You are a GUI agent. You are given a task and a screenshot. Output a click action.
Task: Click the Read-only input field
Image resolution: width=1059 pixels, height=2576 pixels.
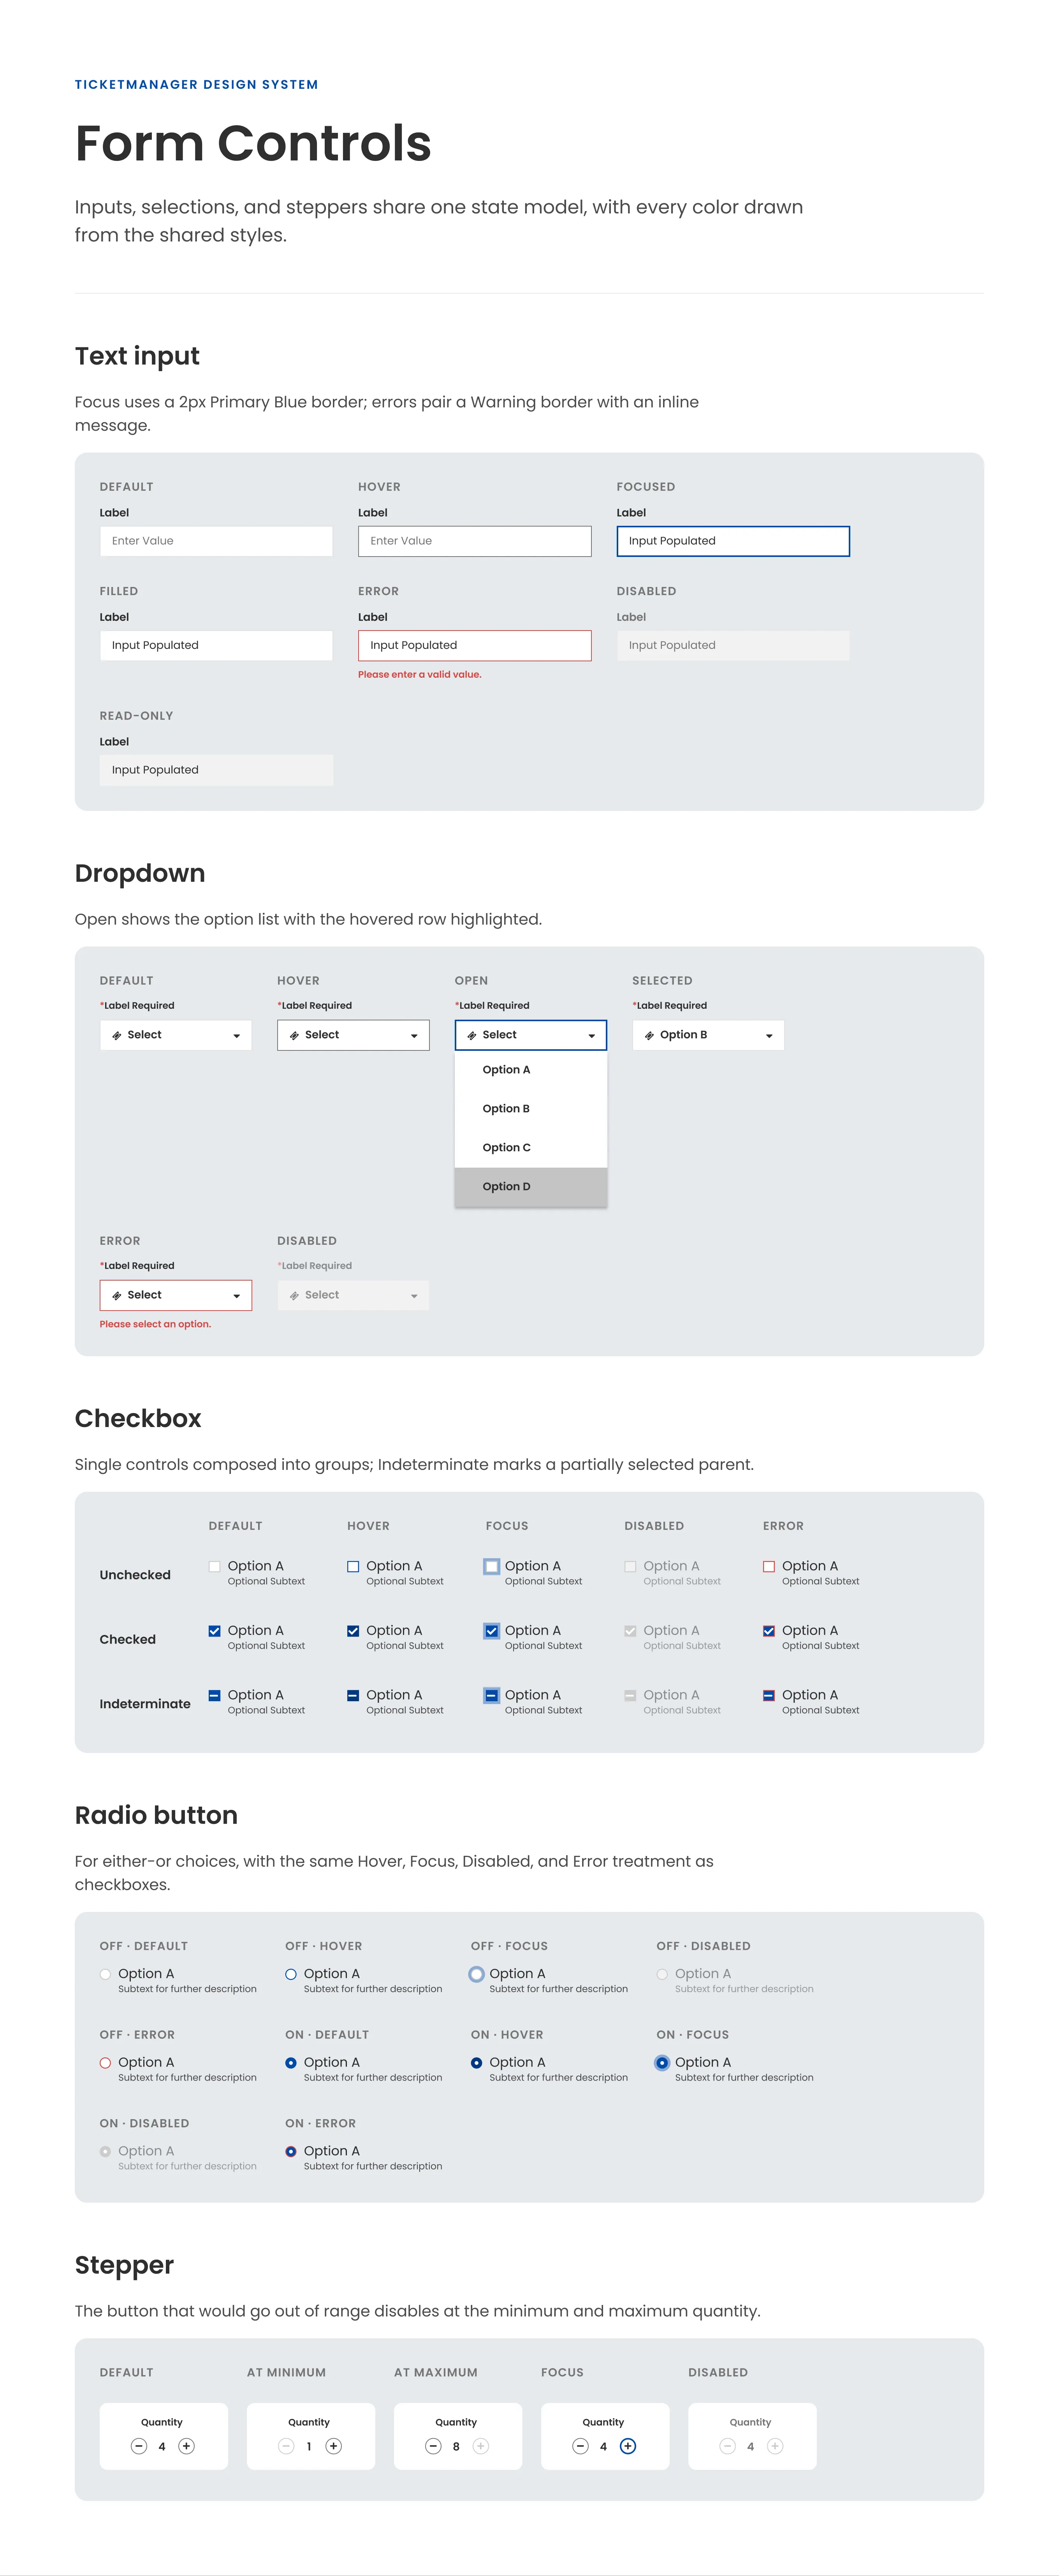216,770
